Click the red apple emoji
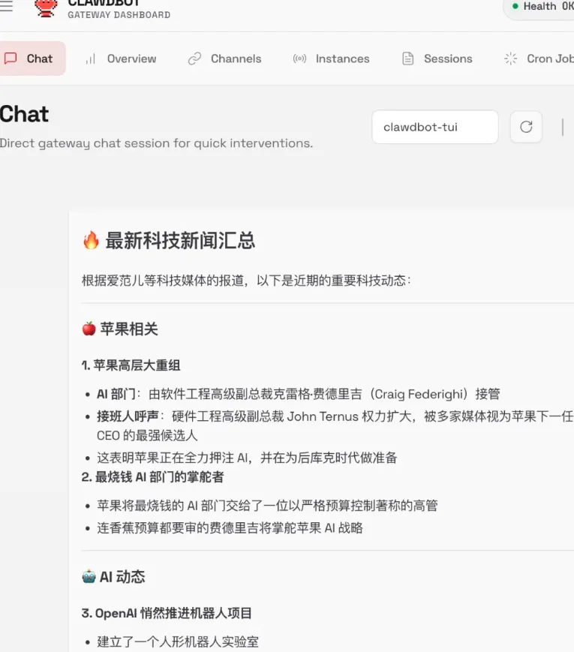Image resolution: width=574 pixels, height=652 pixels. [x=89, y=329]
